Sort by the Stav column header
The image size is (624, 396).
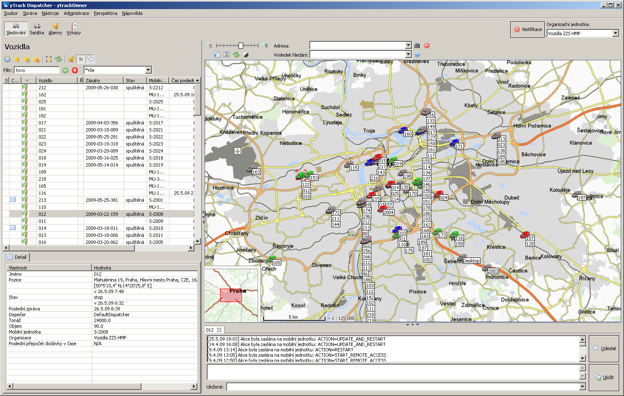pos(135,81)
